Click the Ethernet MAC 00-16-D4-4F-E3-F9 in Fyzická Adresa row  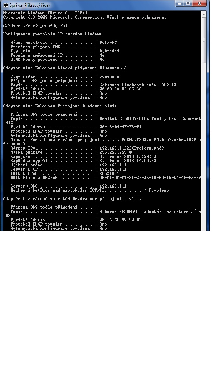click(x=120, y=127)
